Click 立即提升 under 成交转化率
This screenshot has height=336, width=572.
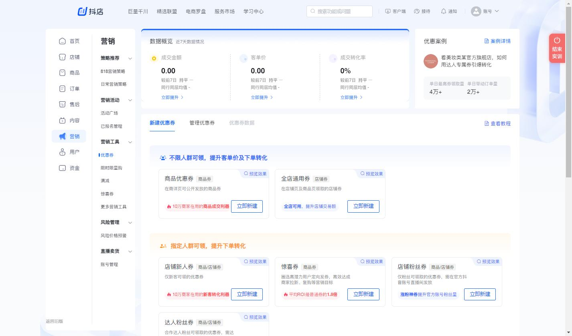[351, 97]
